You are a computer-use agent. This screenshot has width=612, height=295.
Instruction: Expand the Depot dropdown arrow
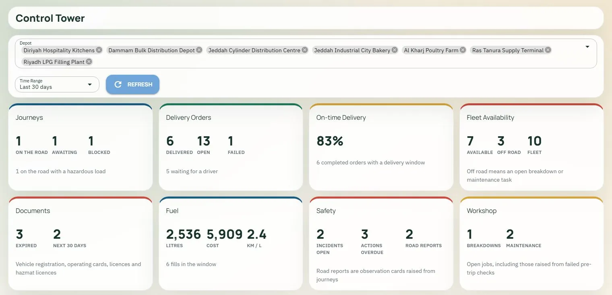[x=587, y=47]
